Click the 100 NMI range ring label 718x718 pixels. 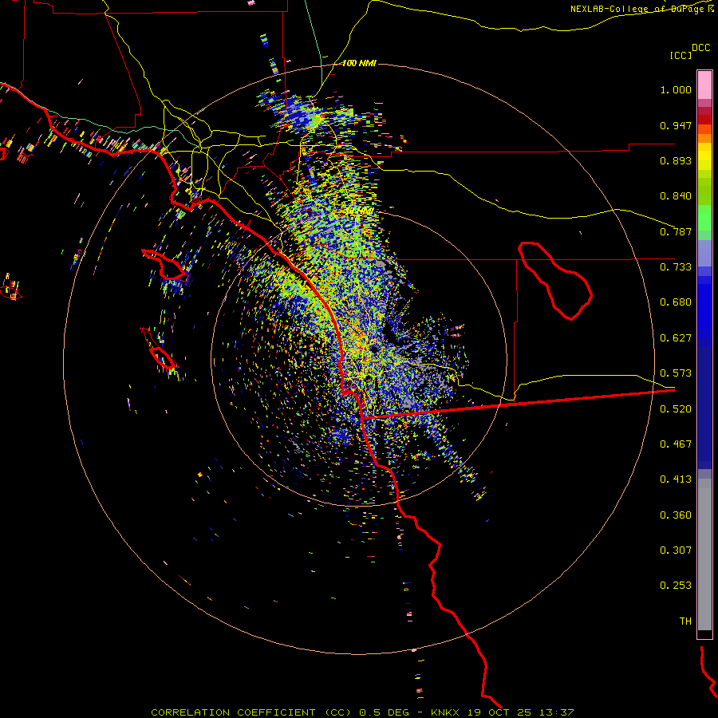359,63
